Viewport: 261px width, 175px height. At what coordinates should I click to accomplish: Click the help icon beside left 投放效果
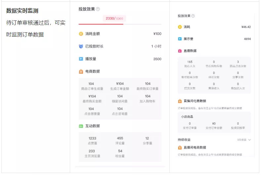98,9
